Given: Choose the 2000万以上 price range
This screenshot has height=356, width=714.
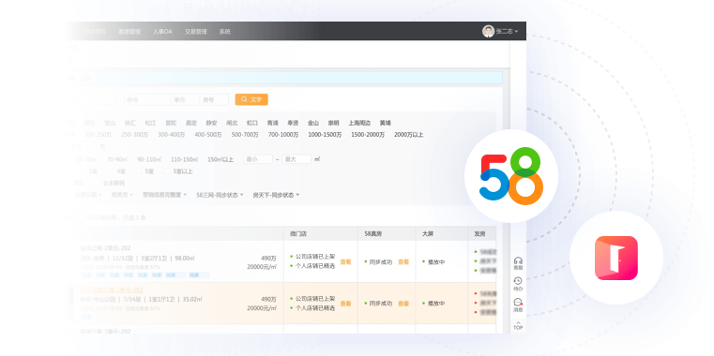Looking at the screenshot, I should (409, 135).
